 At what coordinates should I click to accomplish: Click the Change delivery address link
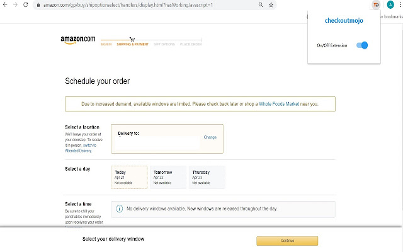pos(210,137)
